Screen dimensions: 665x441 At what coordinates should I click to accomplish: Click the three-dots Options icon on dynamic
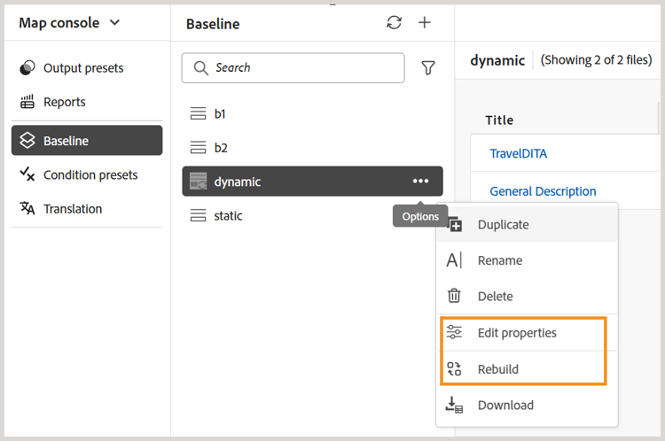coord(420,182)
